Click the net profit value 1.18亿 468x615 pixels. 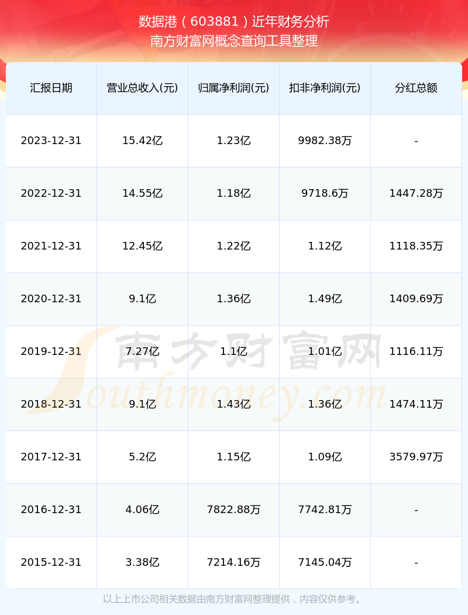tap(234, 193)
